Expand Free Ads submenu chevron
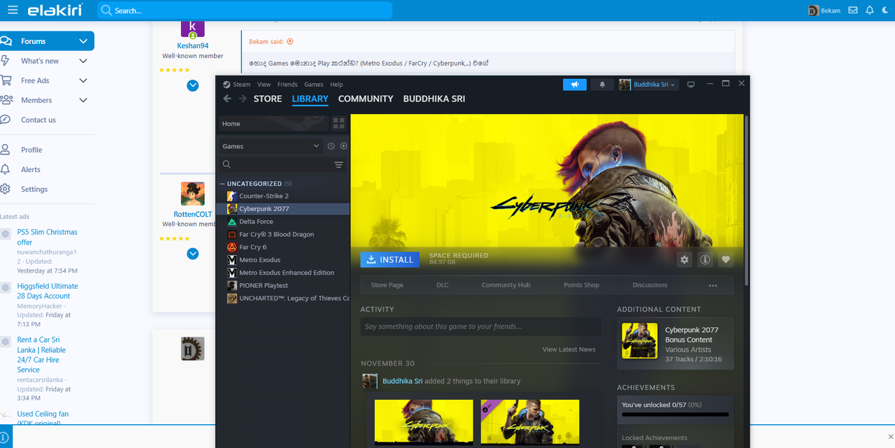This screenshot has width=895, height=448. tap(83, 80)
